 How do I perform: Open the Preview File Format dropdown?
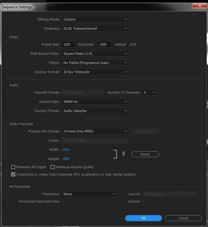point(95,131)
